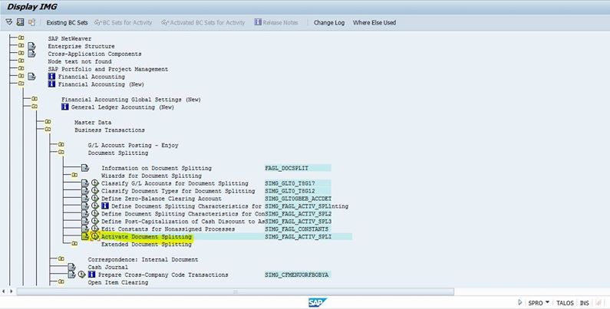Screen dimensions: 610x309
Task: Expand Correspondence: Internal Document folder
Action: click(x=61, y=259)
